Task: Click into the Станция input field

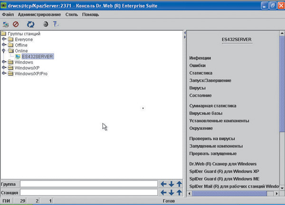Action: (x=89, y=193)
